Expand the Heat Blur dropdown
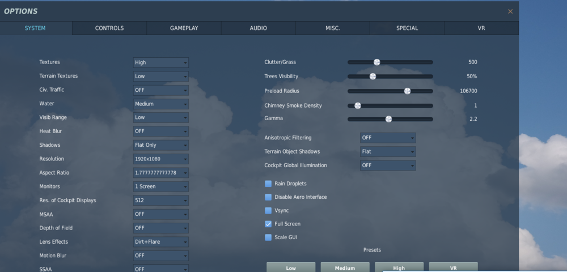Screen dimensions: 567x272 coord(160,131)
